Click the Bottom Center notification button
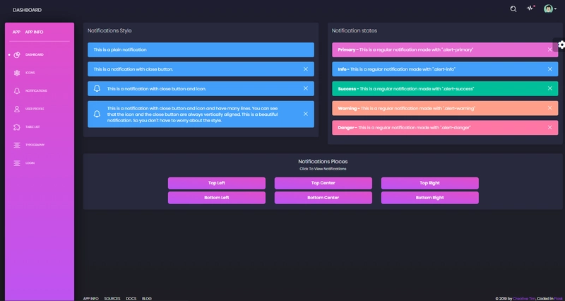 [x=323, y=198]
